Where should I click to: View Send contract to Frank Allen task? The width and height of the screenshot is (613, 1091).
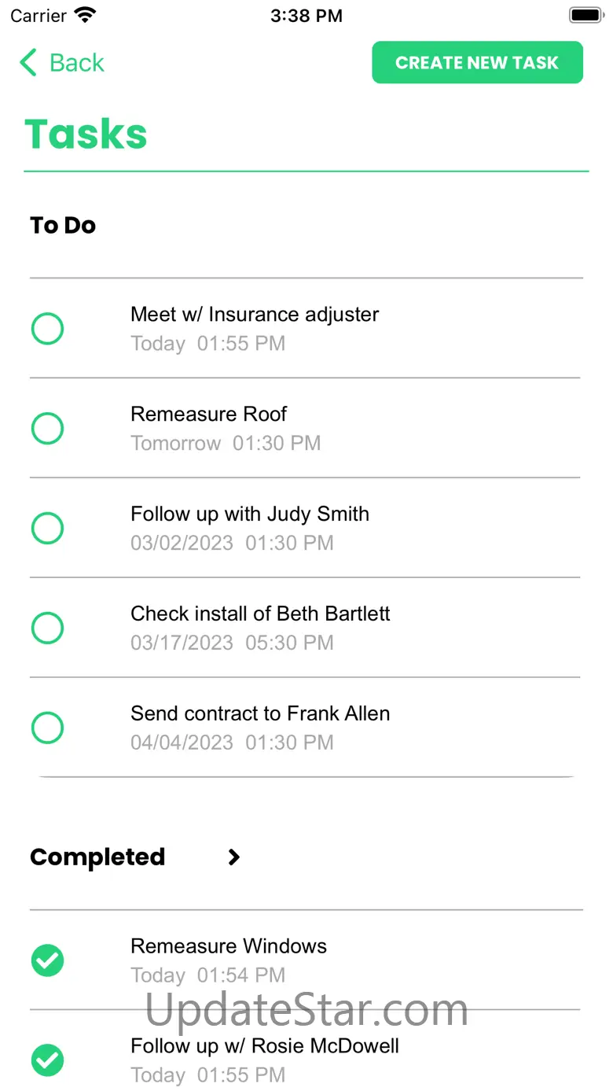point(305,728)
